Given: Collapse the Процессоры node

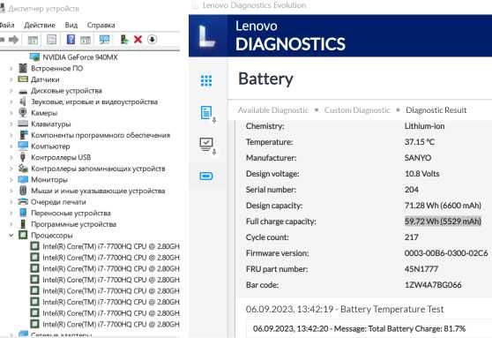Looking at the screenshot, I should 11,235.
